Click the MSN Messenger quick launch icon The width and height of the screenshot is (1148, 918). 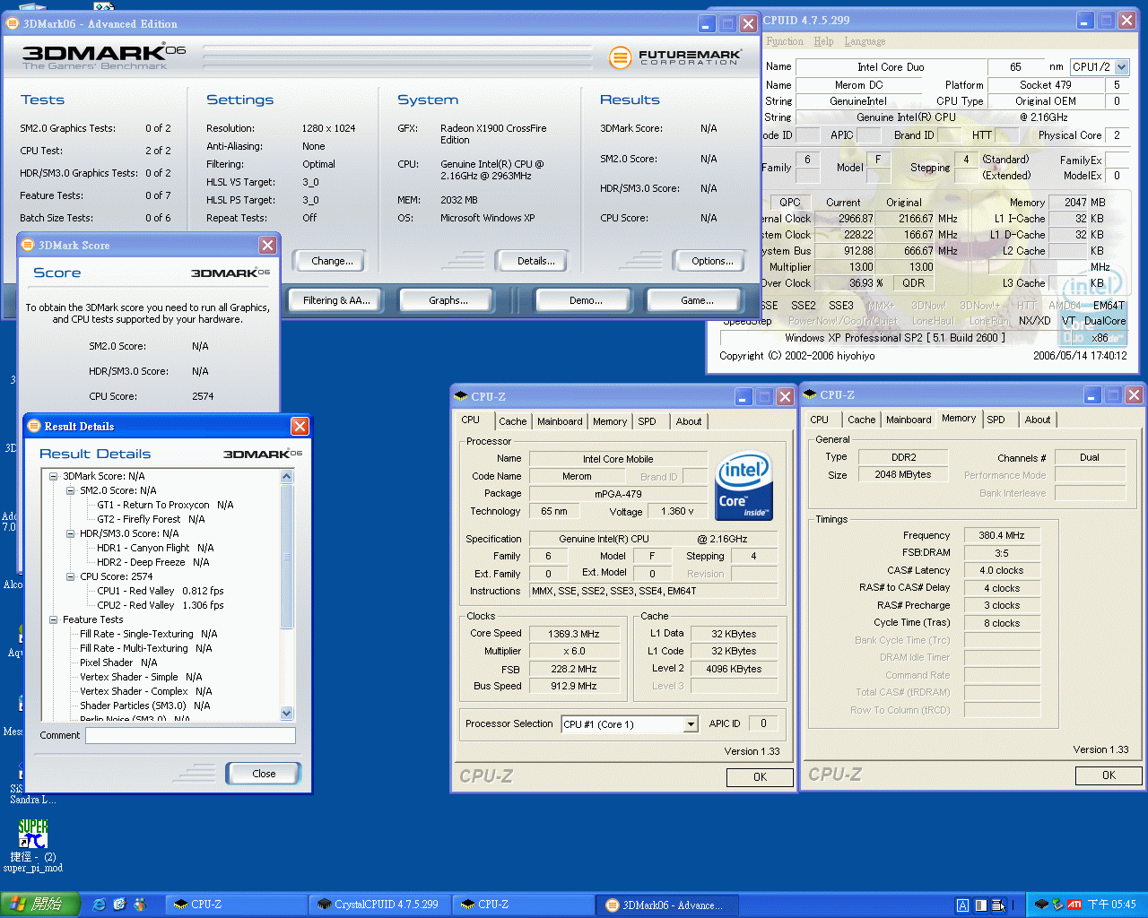pyautogui.click(x=140, y=905)
